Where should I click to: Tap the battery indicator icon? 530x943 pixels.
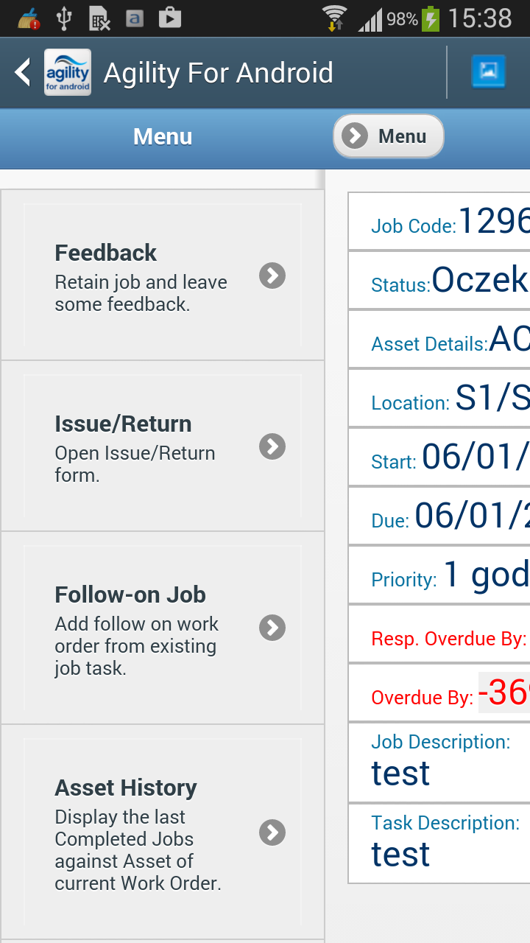(x=431, y=18)
